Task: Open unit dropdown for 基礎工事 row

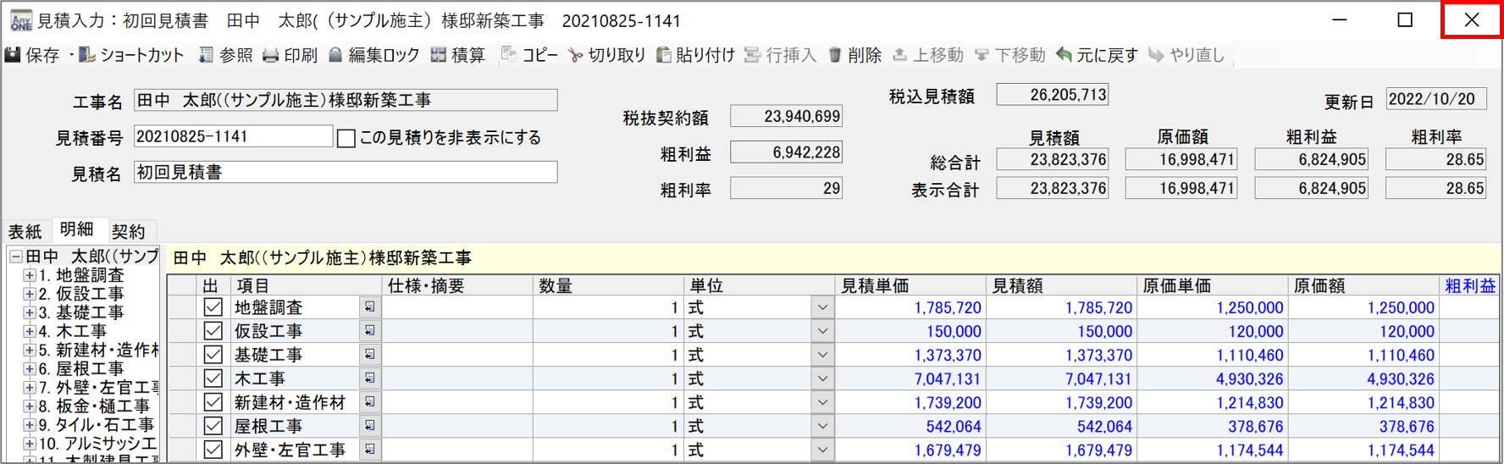Action: point(821,355)
